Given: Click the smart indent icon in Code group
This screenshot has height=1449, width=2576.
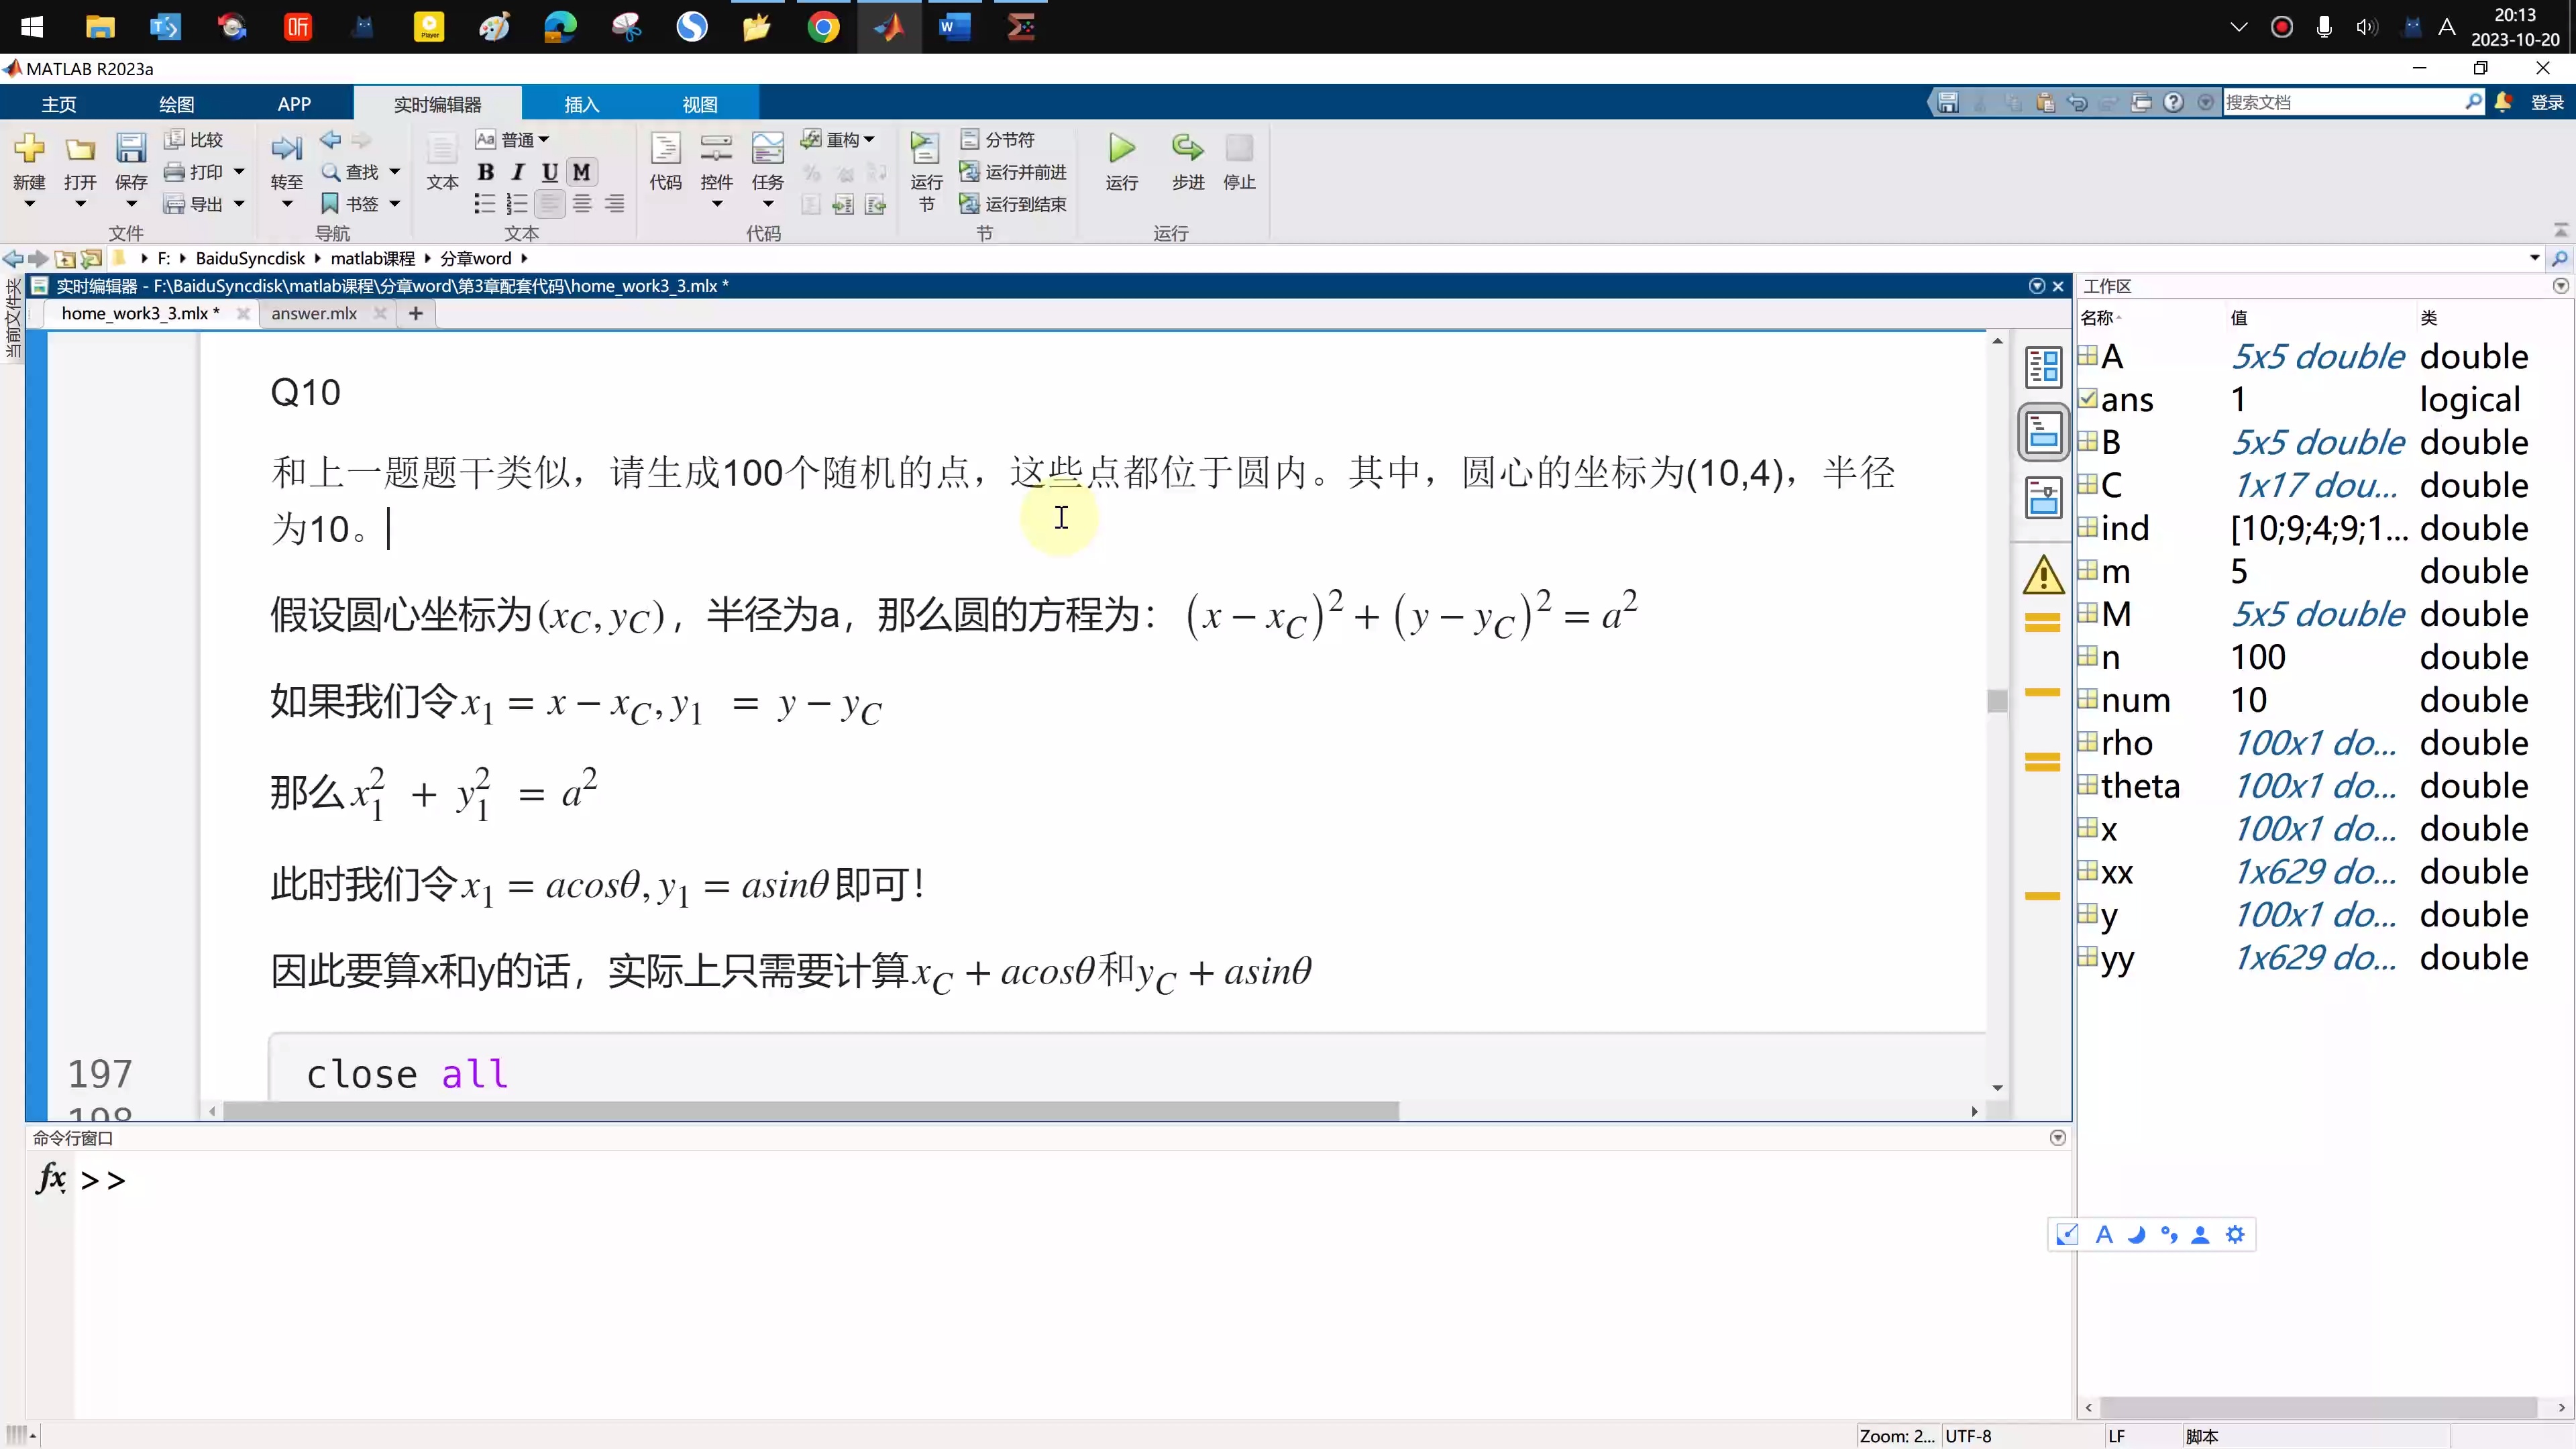Looking at the screenshot, I should pos(811,204).
